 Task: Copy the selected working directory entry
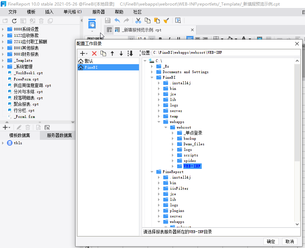(x=103, y=53)
